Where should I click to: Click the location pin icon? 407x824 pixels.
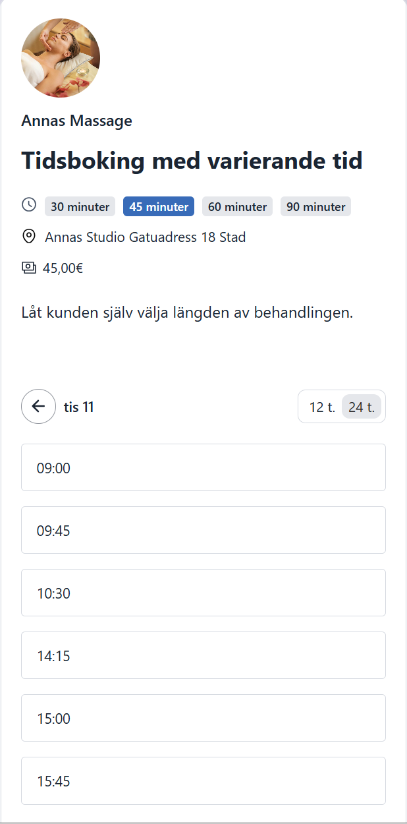point(29,237)
